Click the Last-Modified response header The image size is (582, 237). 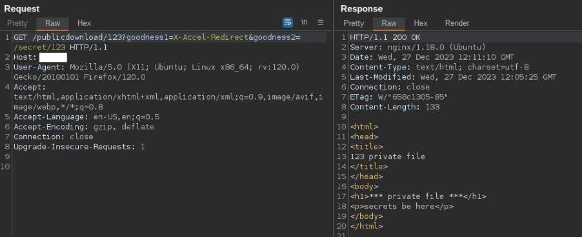[x=453, y=77]
